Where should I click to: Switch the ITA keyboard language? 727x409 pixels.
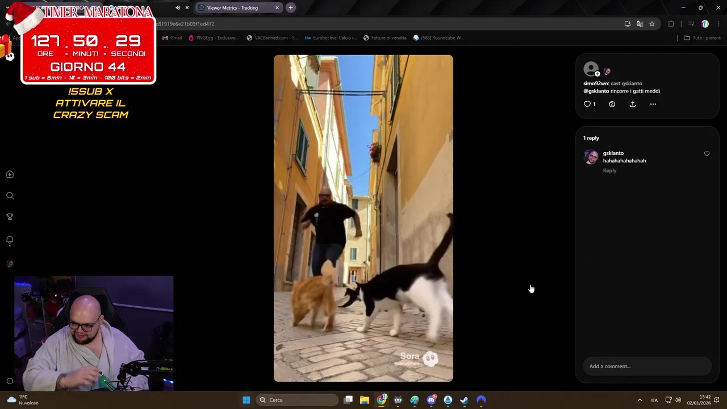[654, 400]
